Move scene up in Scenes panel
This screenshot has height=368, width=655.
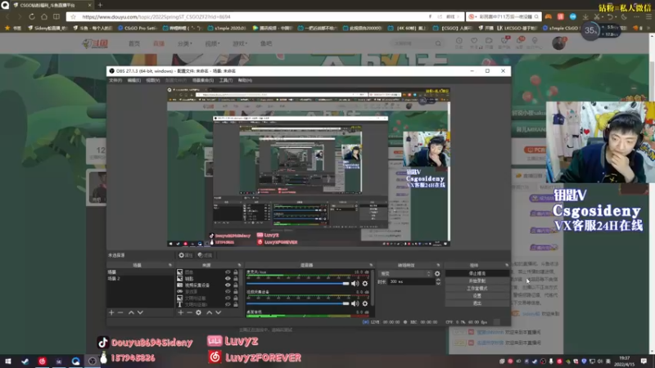[x=131, y=312]
